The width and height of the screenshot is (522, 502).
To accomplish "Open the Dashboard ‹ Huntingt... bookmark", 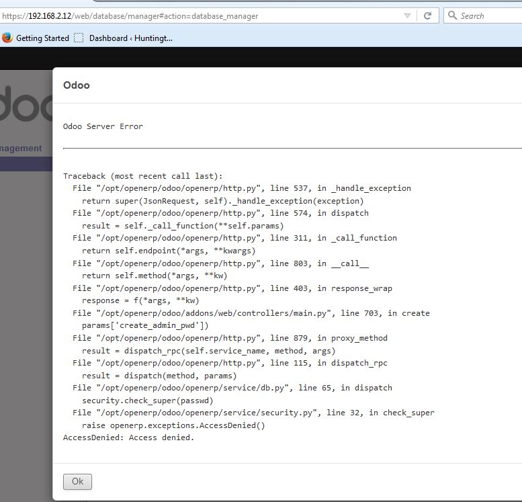I will (130, 38).
